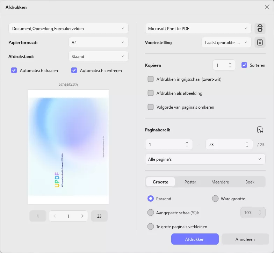Enable Afdrukken in grijsschaal option

[x=150, y=79]
